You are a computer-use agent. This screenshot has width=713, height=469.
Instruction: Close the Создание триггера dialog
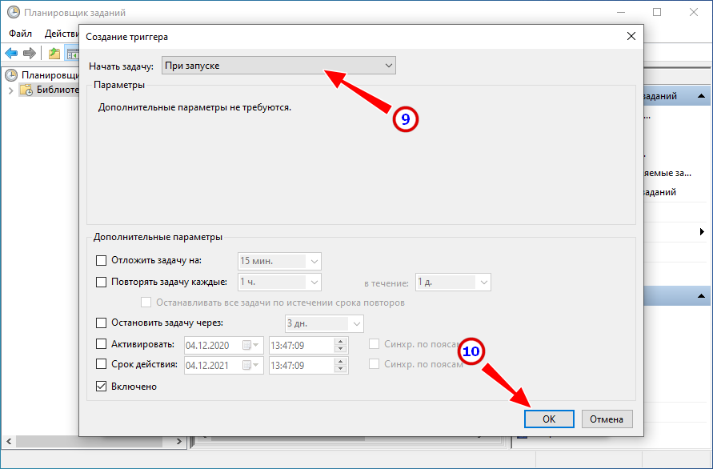(x=631, y=36)
